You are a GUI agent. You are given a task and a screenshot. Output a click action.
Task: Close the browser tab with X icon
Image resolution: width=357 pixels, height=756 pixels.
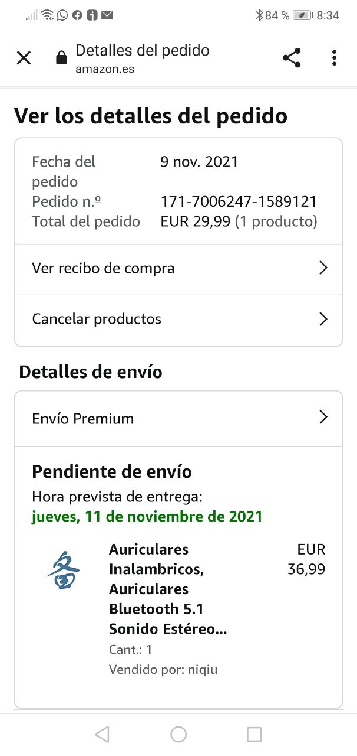pos(24,58)
